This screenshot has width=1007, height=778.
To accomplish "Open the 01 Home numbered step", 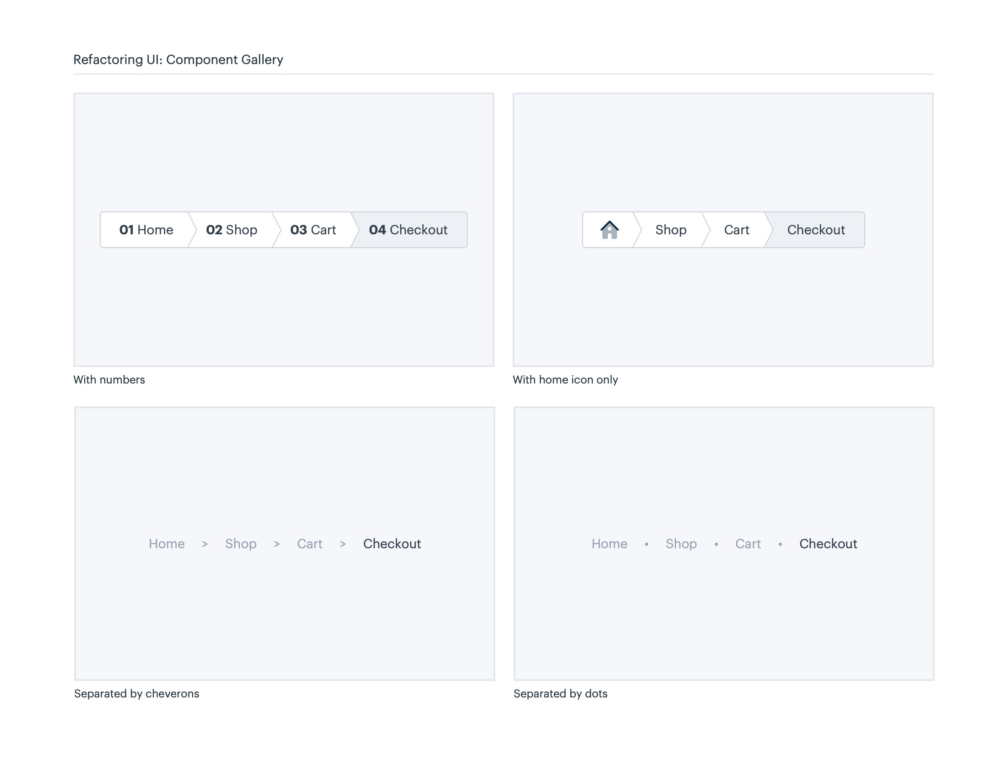I will [x=146, y=230].
